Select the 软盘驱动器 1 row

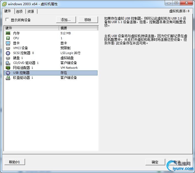51,78
